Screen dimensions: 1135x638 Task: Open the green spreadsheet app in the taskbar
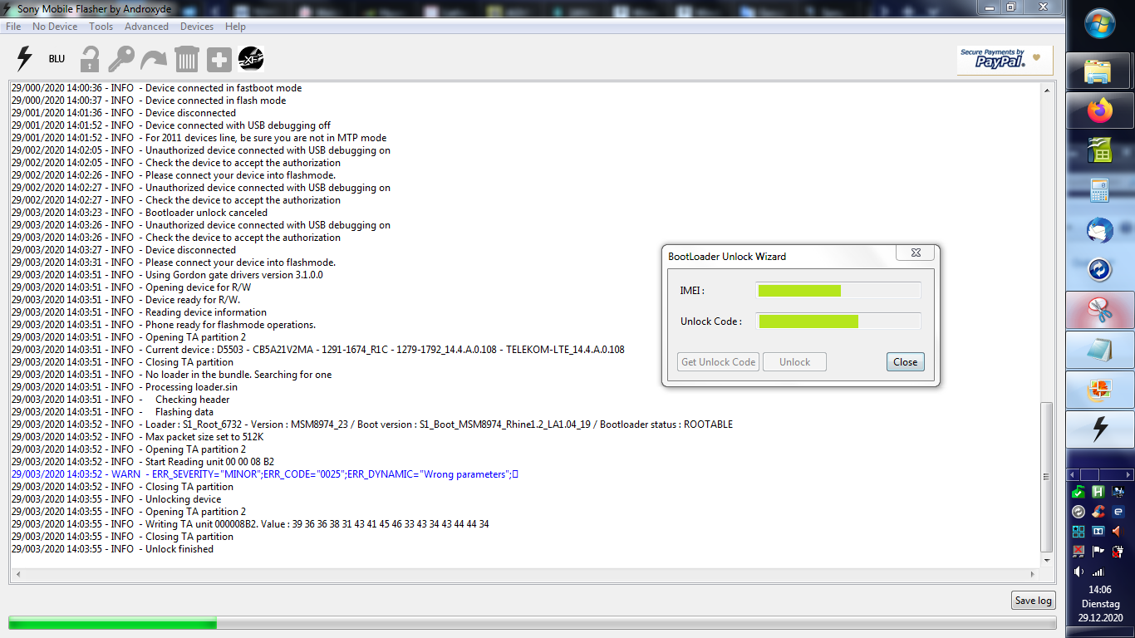1100,150
